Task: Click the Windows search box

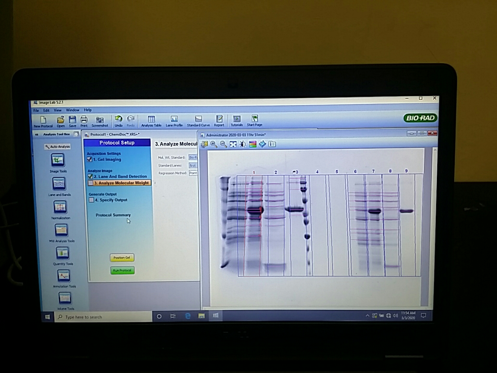Action: (103, 317)
